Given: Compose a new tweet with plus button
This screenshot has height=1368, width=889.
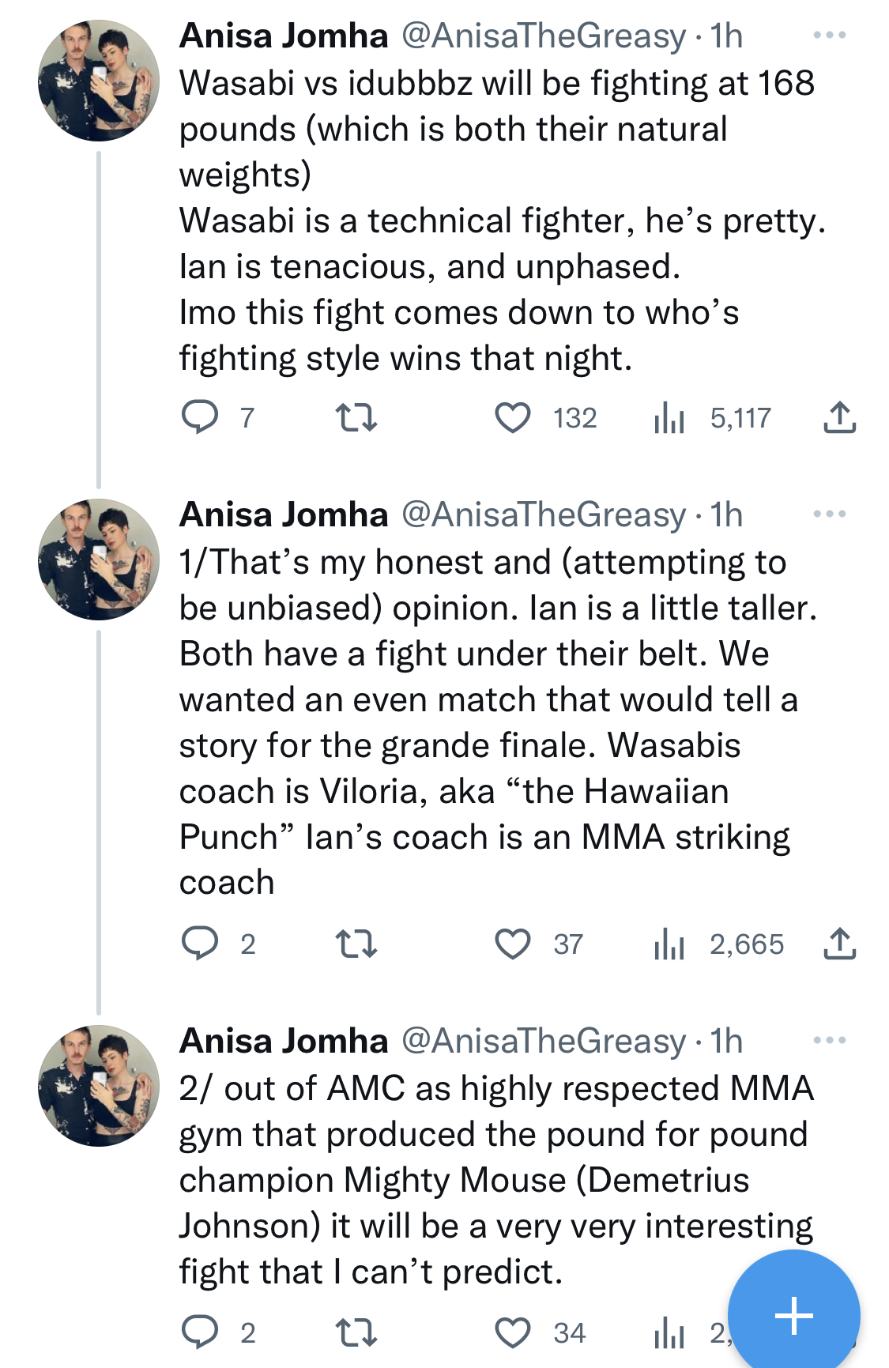Looking at the screenshot, I should coord(794,1315).
